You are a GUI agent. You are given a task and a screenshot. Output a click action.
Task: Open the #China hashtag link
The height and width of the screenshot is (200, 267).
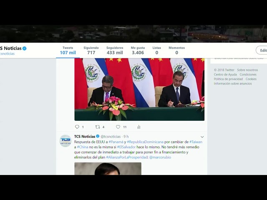pos(83,147)
